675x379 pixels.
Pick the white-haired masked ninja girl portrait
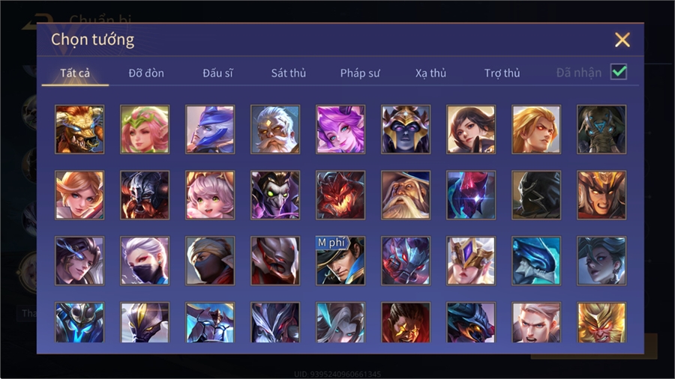coord(145,261)
